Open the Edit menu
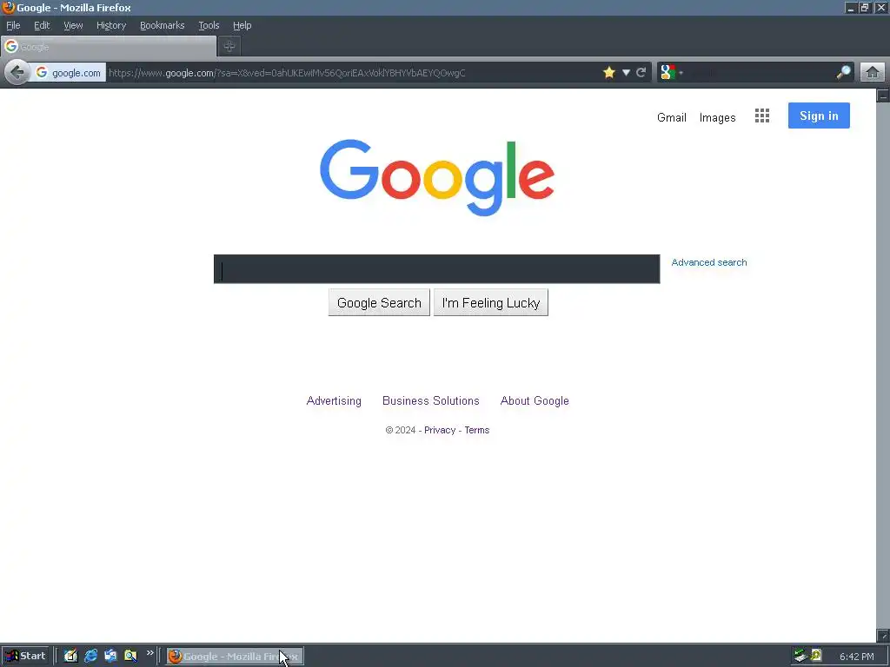The image size is (890, 667). point(42,25)
